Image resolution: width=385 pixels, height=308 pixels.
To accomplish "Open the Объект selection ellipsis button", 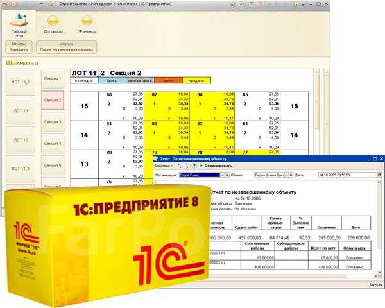I will coord(286,175).
